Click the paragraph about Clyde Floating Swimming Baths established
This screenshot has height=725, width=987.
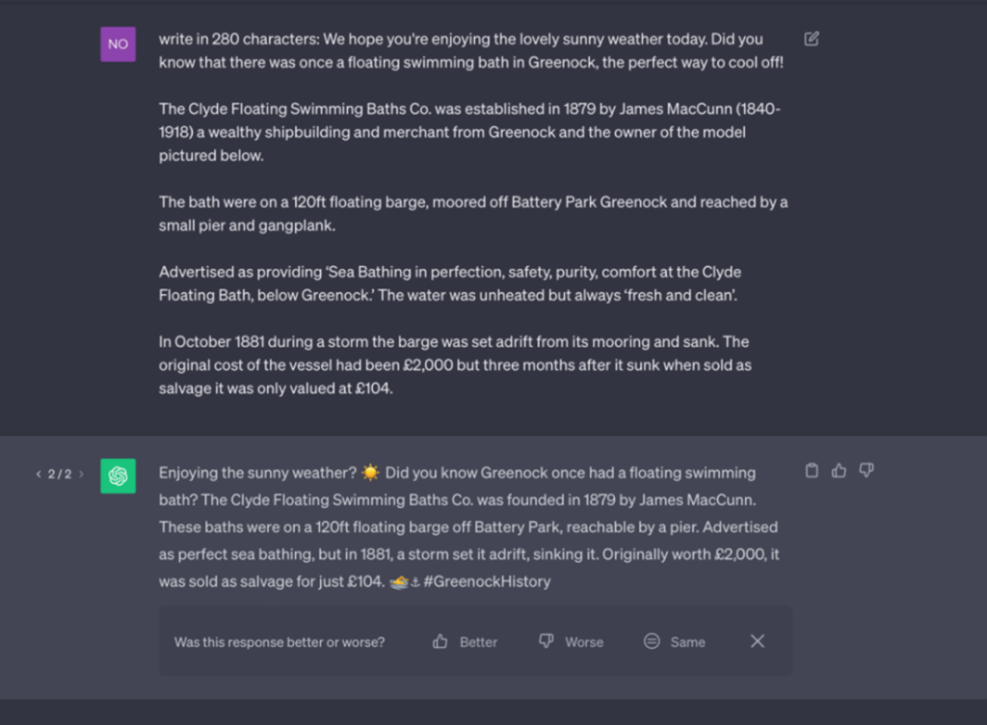(x=470, y=132)
